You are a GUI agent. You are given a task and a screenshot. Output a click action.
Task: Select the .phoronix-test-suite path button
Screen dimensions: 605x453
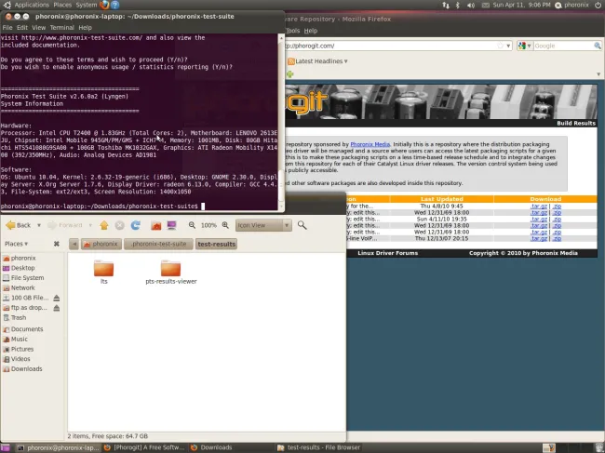[158, 244]
